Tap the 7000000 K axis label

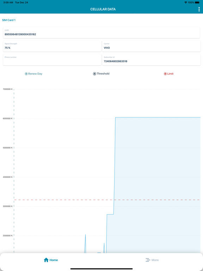tap(8, 89)
